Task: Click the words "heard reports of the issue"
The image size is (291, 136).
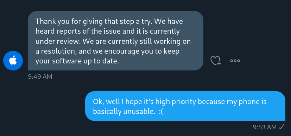Action: pos(78,32)
